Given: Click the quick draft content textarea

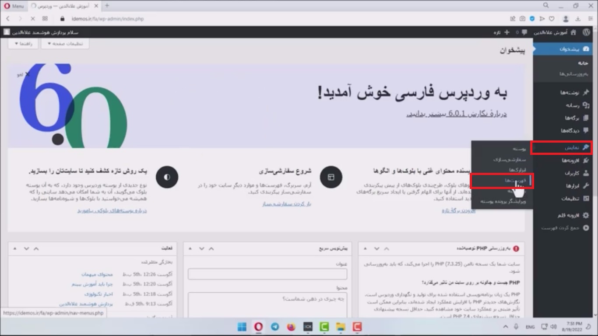Looking at the screenshot, I should [x=267, y=305].
